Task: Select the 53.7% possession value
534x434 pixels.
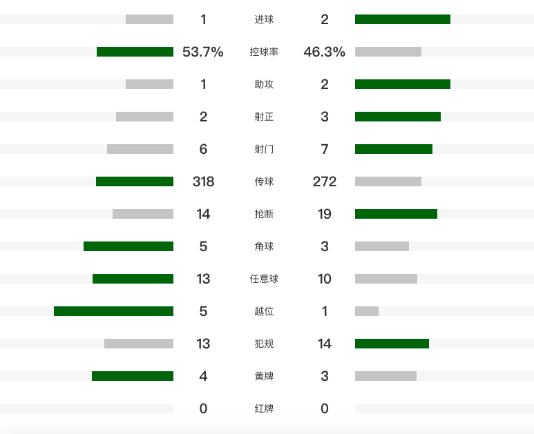Action: (203, 52)
